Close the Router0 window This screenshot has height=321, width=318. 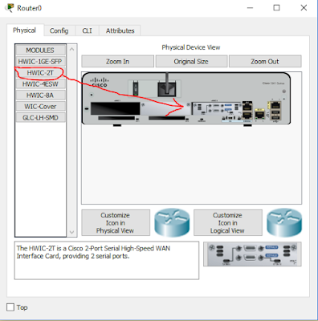304,8
